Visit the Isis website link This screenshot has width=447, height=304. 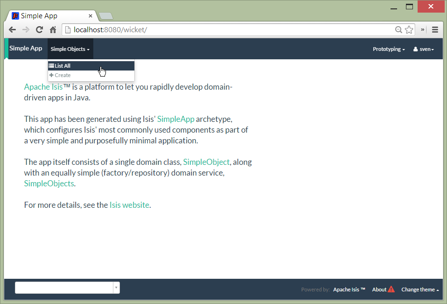pos(129,205)
